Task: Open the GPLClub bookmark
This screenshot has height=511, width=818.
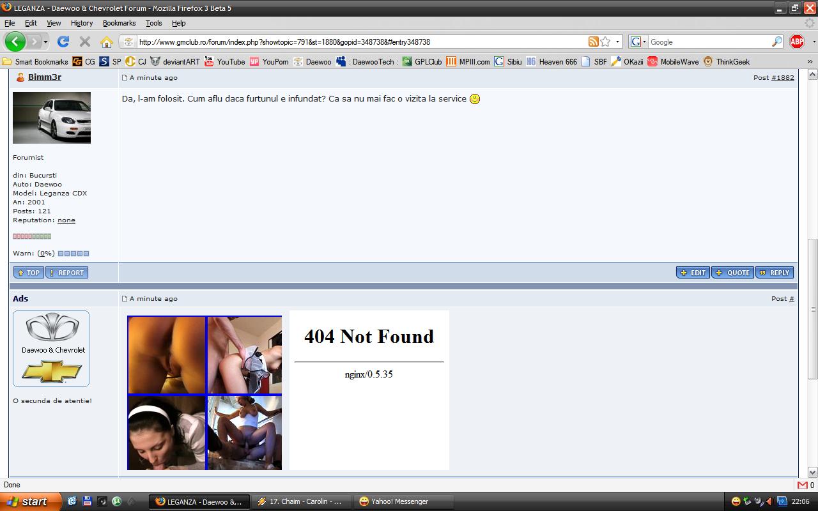Action: tap(422, 62)
